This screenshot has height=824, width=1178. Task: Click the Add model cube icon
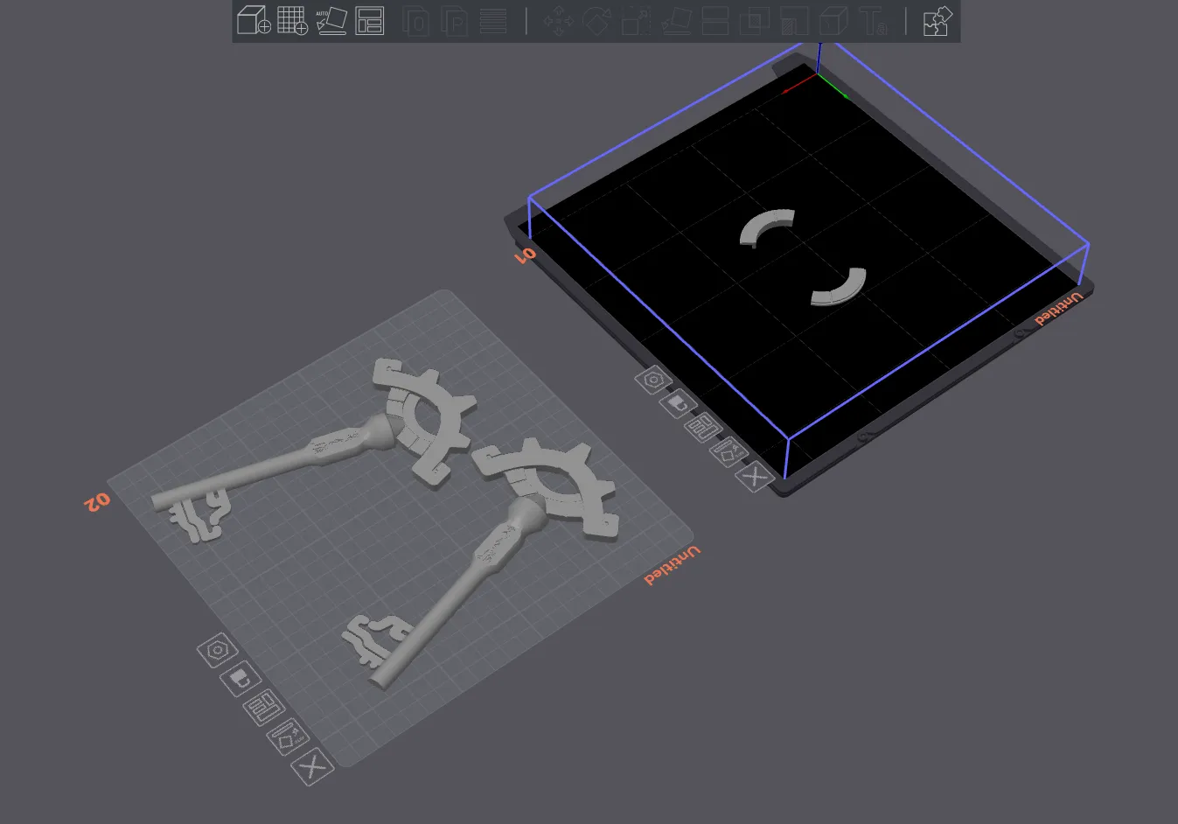(x=254, y=20)
